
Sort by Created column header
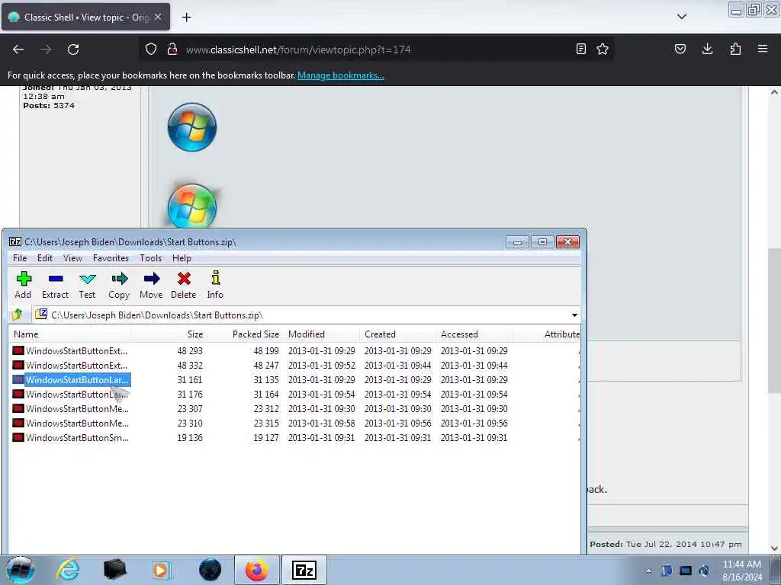click(397, 334)
